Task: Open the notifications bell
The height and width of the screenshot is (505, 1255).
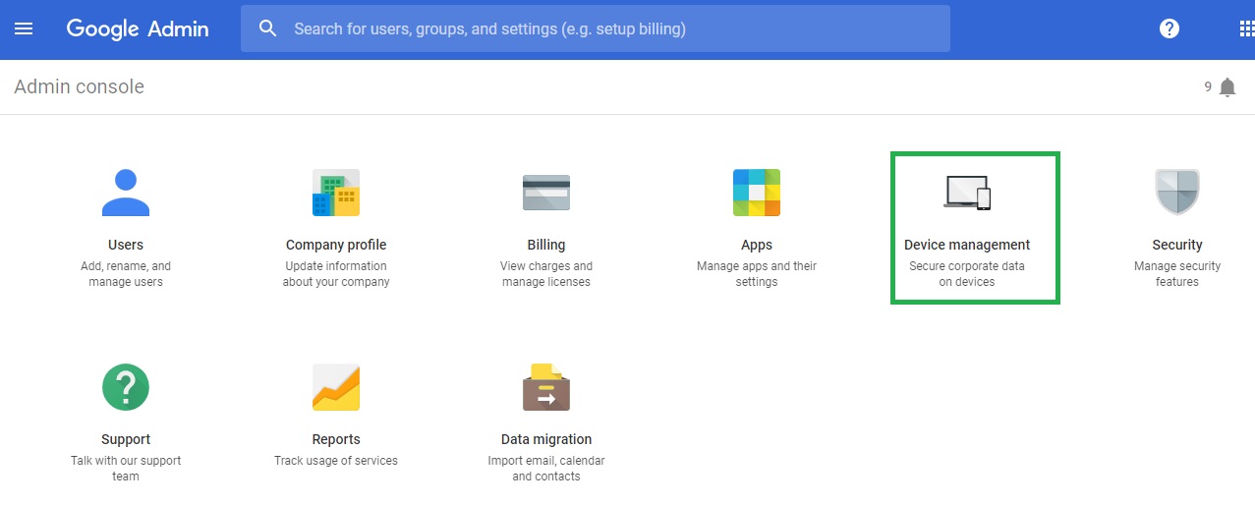Action: tap(1227, 87)
